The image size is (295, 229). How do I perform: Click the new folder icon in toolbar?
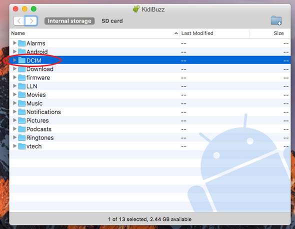pyautogui.click(x=276, y=20)
